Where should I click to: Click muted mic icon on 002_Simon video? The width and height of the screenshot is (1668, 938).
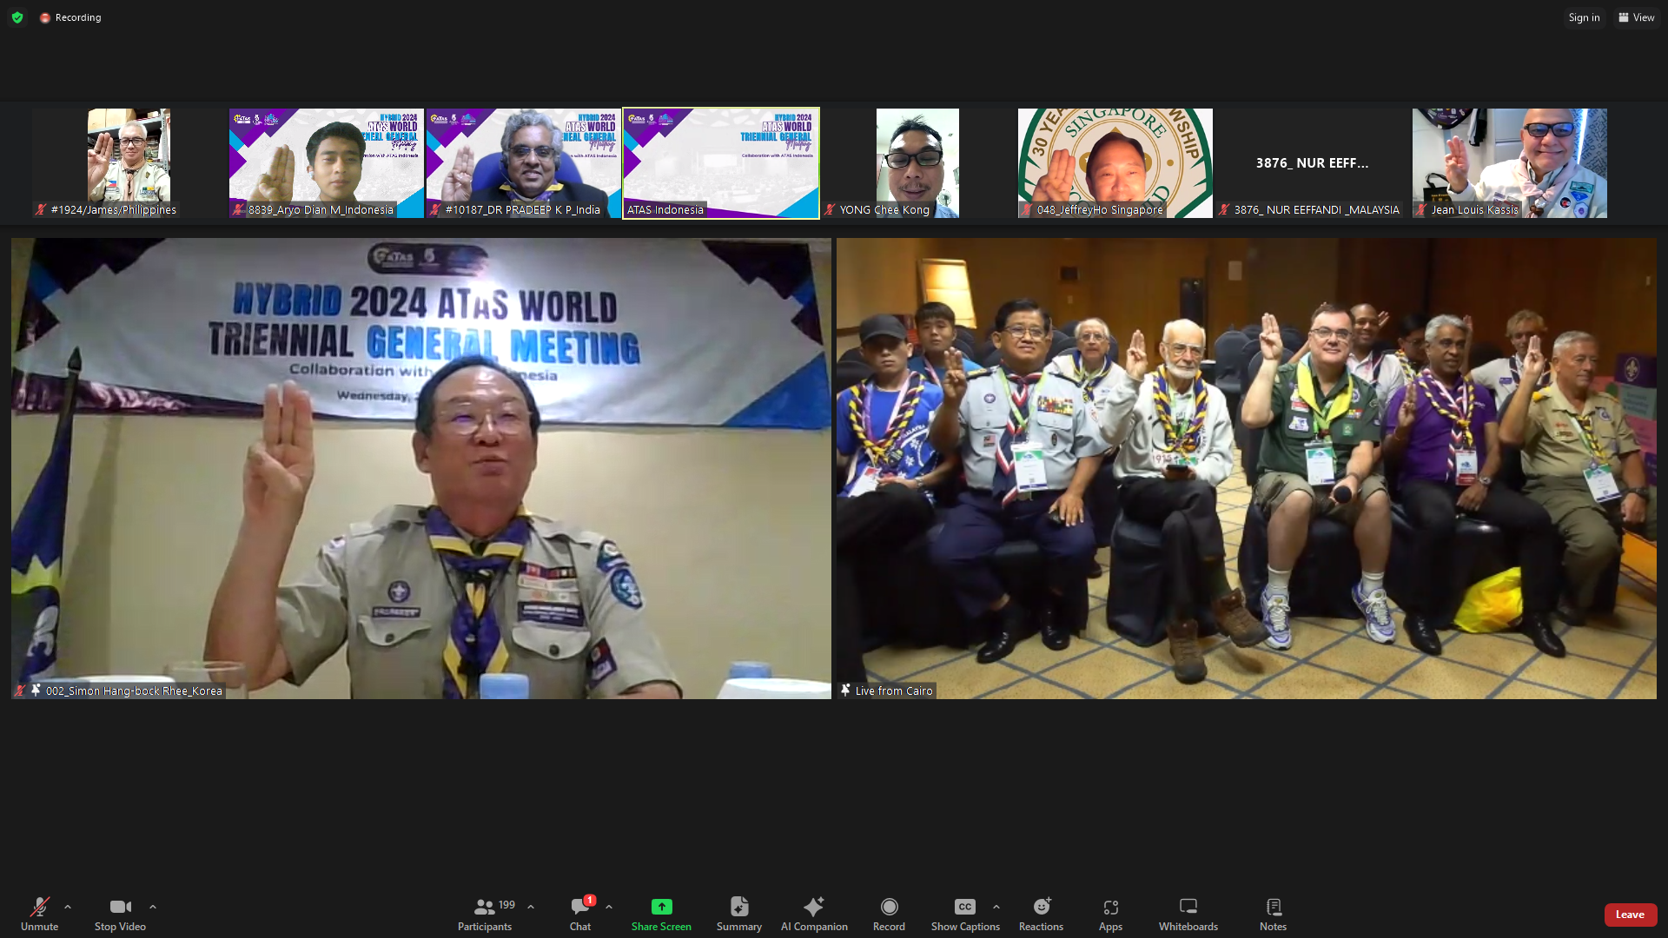[x=20, y=690]
